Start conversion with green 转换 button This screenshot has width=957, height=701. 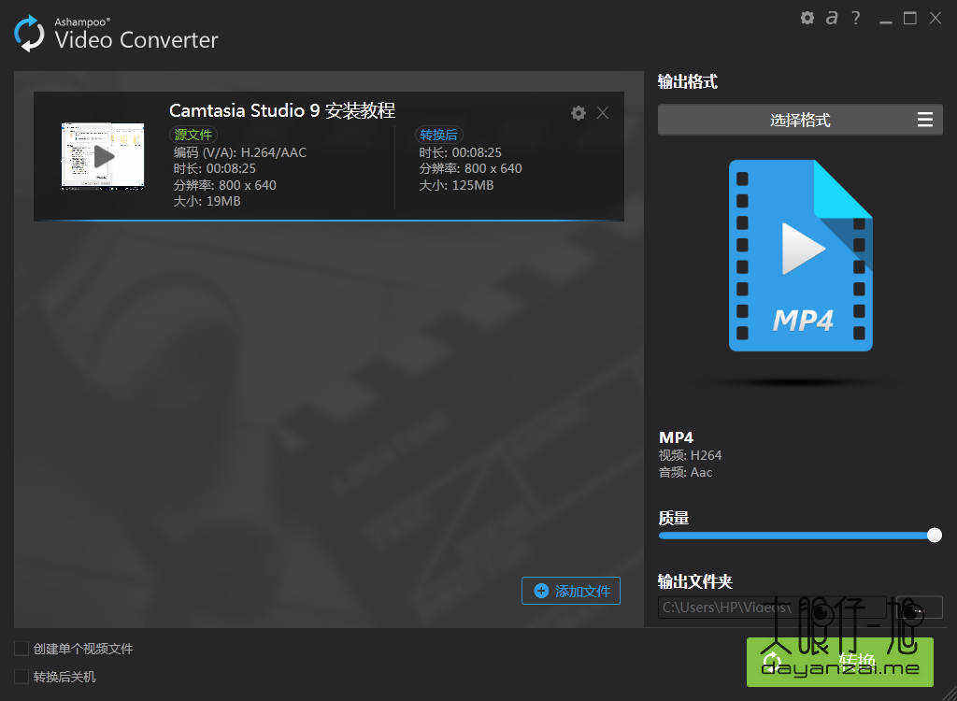(840, 662)
